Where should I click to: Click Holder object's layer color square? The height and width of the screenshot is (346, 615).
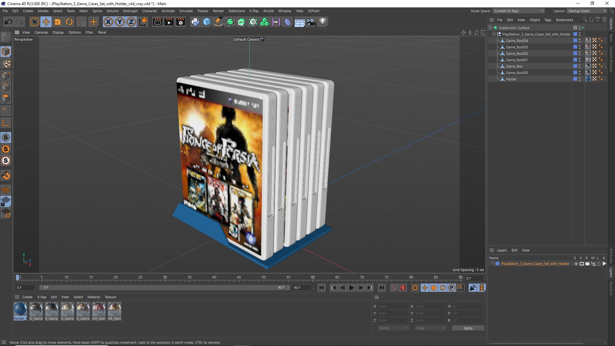pyautogui.click(x=575, y=79)
